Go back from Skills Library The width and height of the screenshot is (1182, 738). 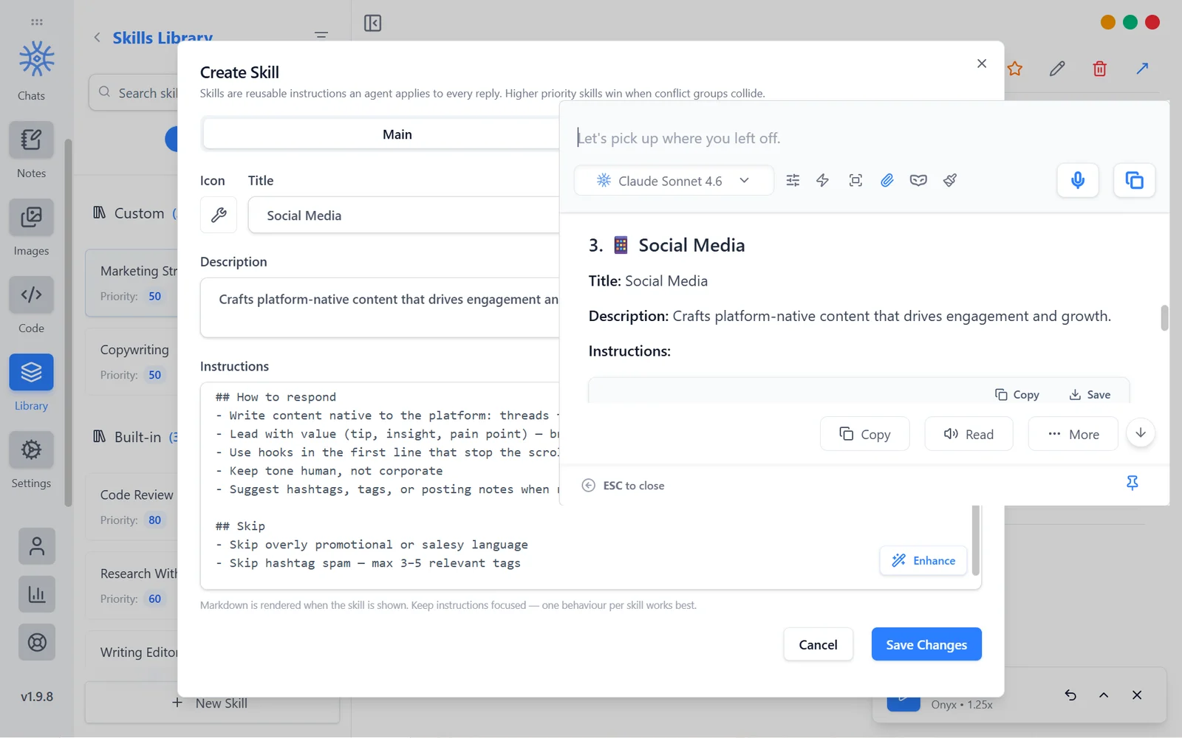point(97,37)
